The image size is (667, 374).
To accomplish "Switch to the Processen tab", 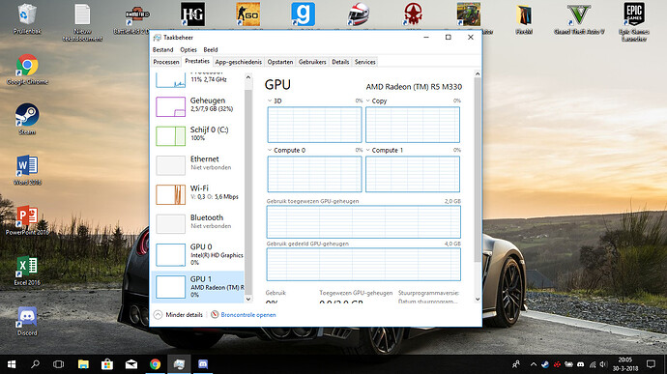I will point(166,62).
